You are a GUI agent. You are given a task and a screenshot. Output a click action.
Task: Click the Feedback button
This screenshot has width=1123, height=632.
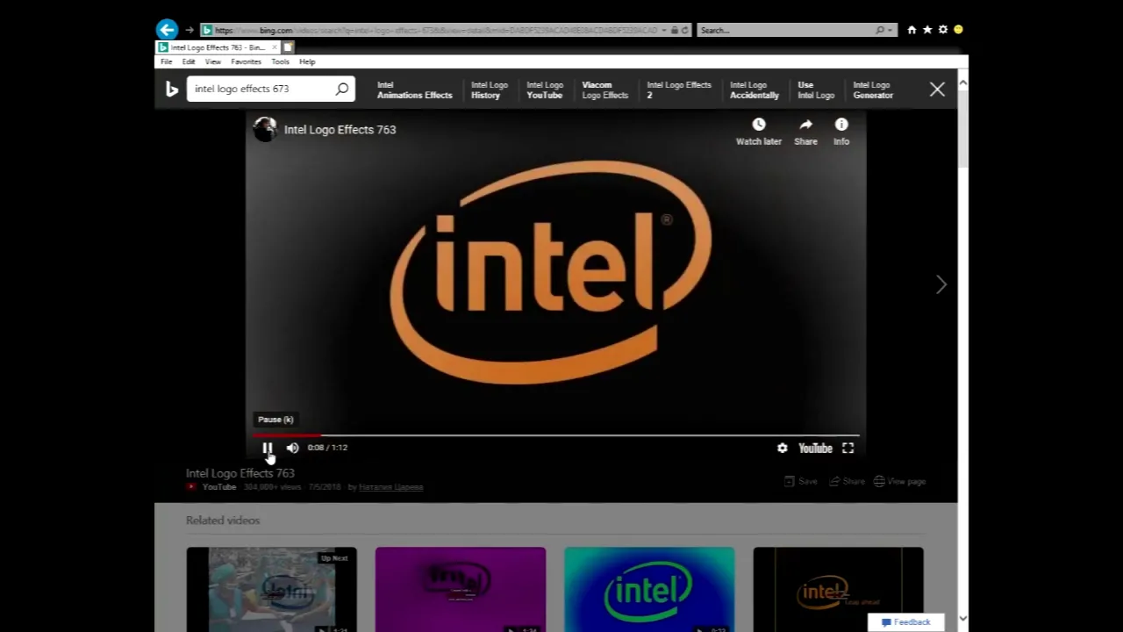pyautogui.click(x=906, y=622)
